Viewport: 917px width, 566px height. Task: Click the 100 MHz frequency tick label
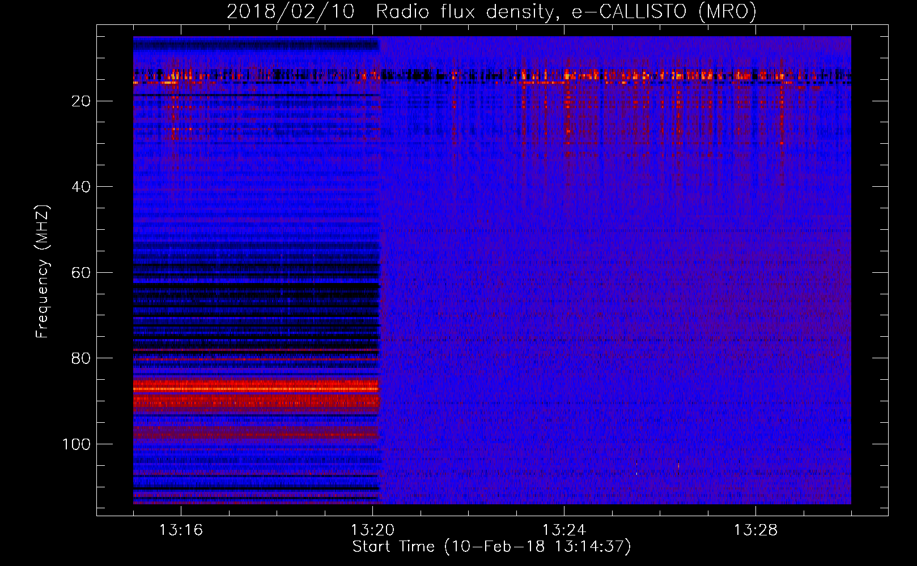click(x=77, y=444)
